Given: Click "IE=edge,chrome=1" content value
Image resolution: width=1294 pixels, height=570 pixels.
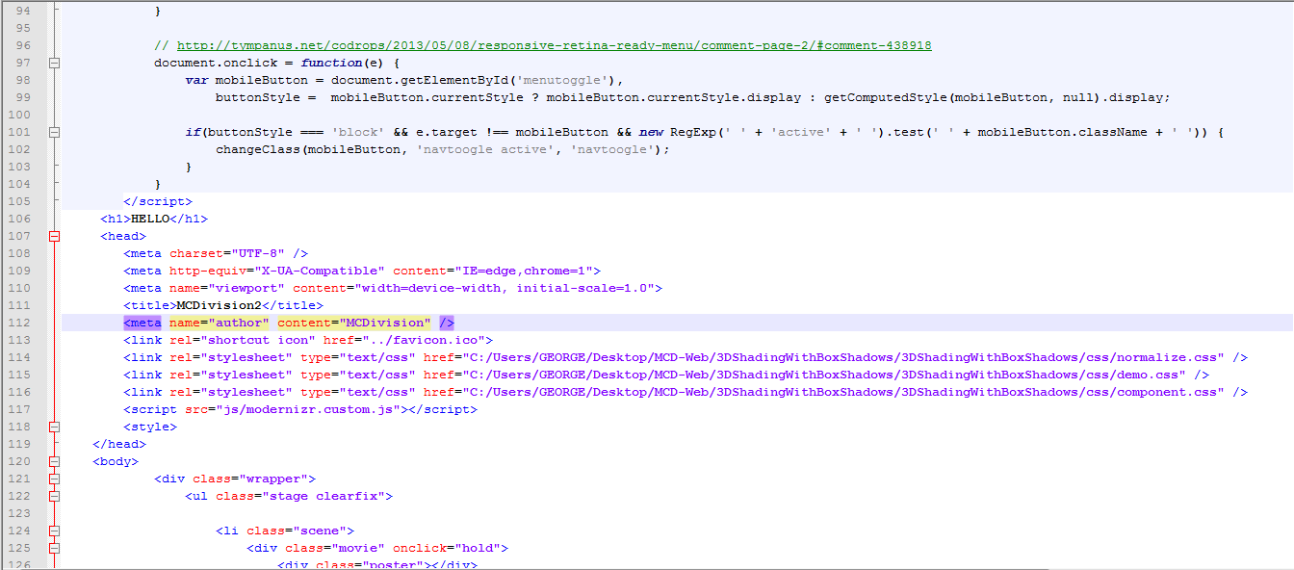Looking at the screenshot, I should (x=524, y=271).
